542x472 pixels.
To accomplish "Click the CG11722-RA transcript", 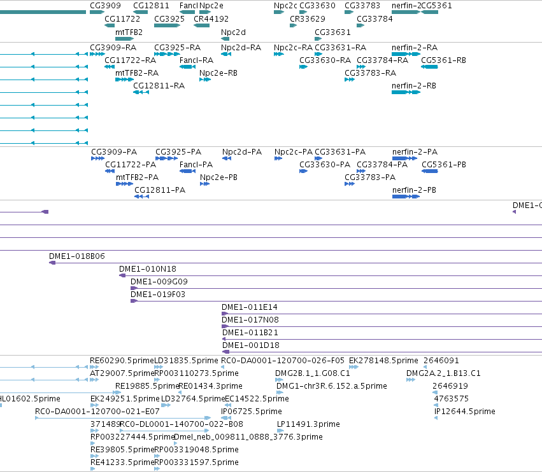I will point(110,67).
